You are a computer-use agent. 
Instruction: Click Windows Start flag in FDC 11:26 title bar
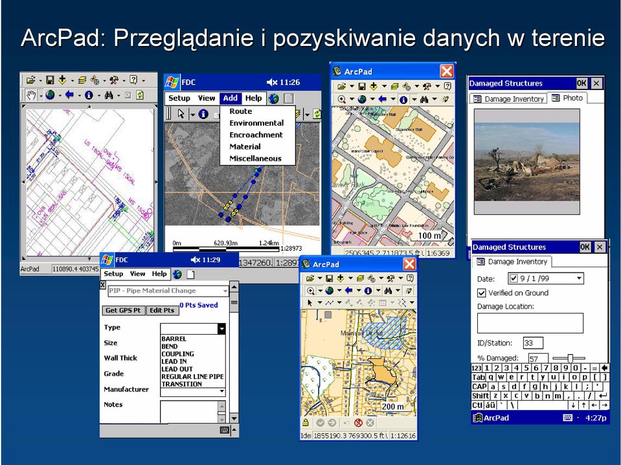[172, 82]
